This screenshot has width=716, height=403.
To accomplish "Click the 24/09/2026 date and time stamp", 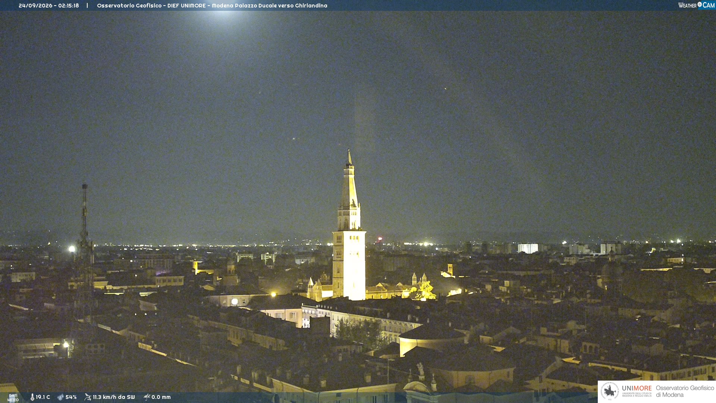I will [49, 6].
